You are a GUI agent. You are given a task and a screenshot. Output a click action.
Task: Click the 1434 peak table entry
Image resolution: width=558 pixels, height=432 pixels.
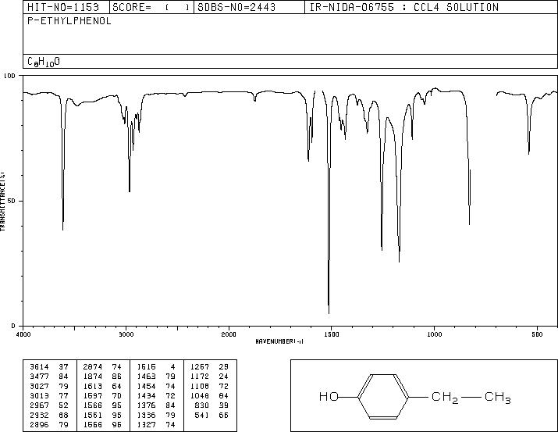click(156, 395)
